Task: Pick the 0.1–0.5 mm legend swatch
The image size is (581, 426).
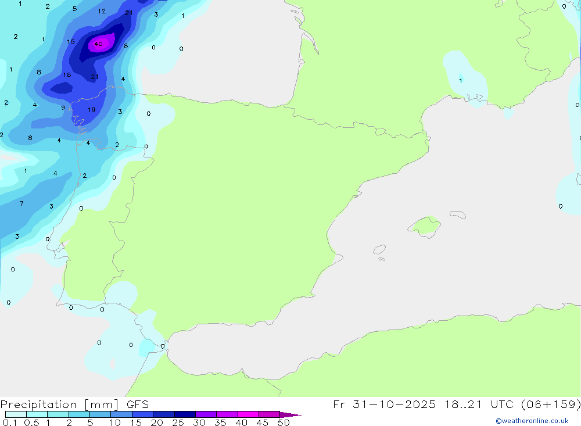Action: pos(16,414)
